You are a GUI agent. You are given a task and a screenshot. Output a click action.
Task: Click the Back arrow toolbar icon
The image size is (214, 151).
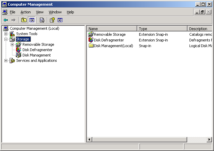pyautogui.click(x=6, y=20)
